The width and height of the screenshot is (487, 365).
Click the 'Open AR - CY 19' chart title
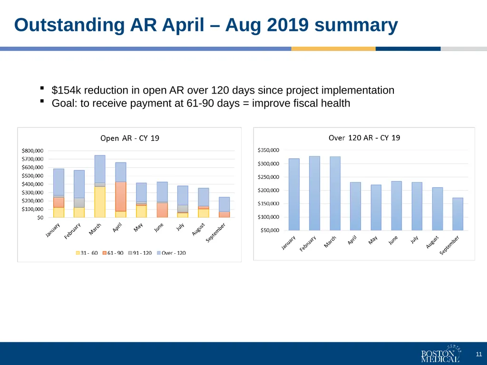[129, 138]
